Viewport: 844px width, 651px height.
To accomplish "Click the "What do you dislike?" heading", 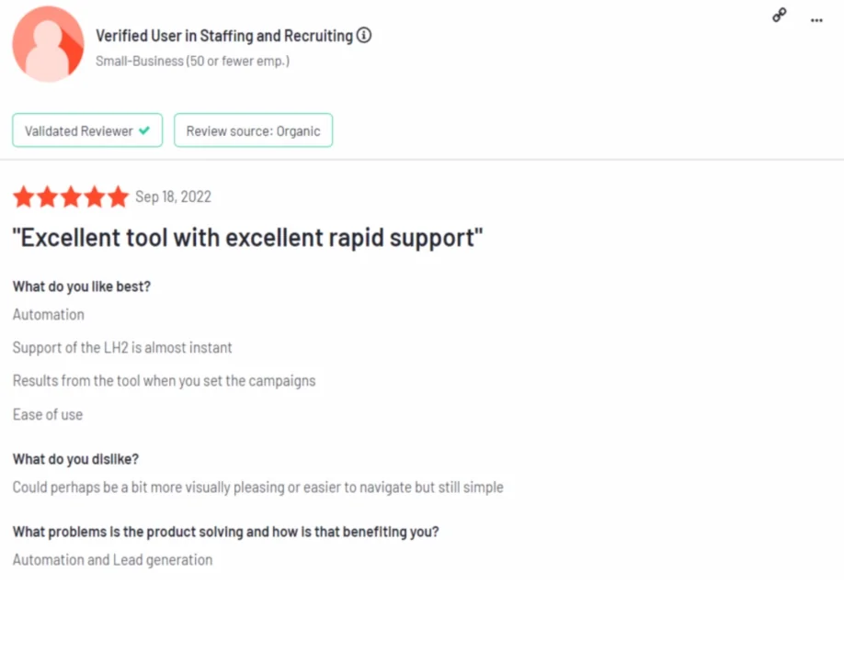I will click(75, 459).
